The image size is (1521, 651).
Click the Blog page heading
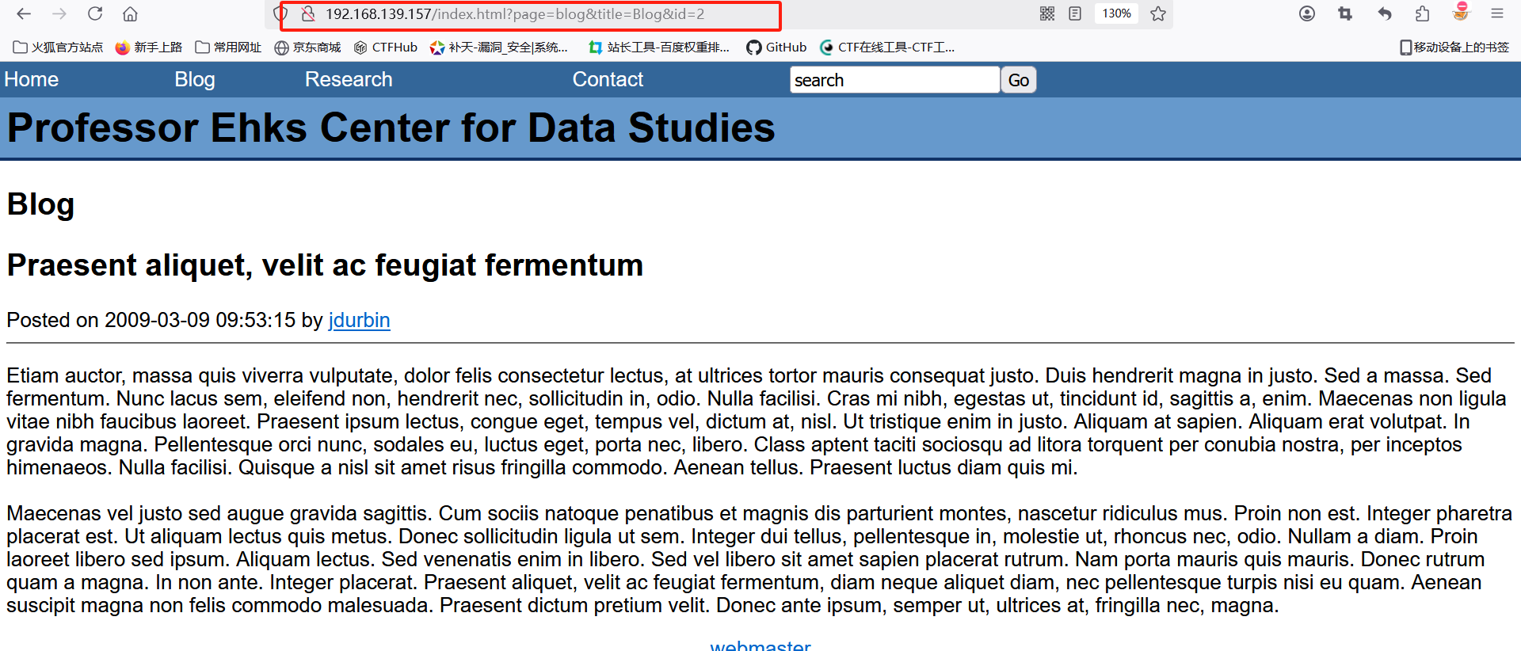pyautogui.click(x=40, y=204)
